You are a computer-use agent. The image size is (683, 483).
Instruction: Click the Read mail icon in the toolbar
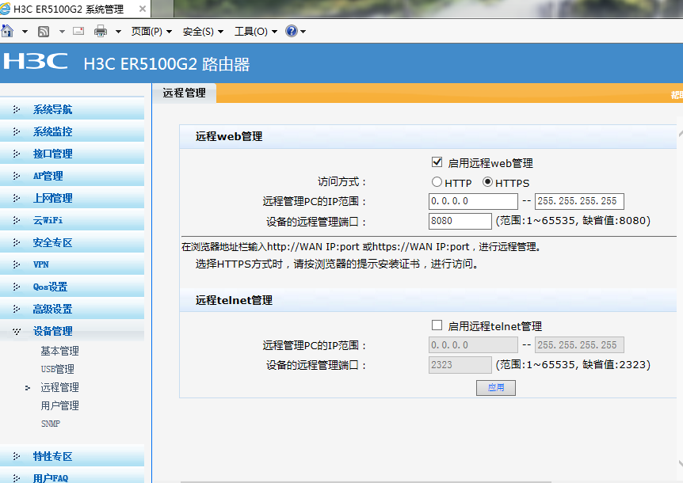point(78,31)
